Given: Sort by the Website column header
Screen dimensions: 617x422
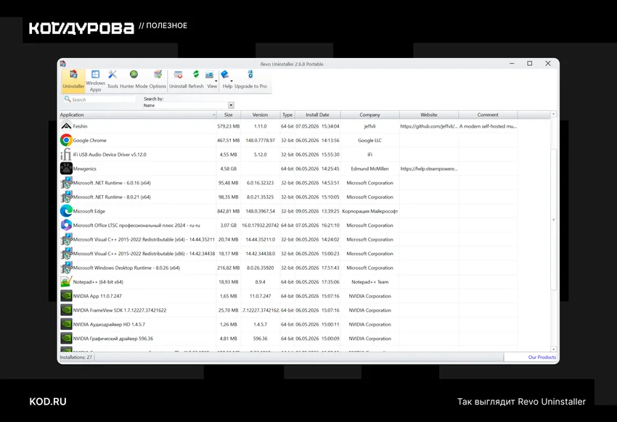Looking at the screenshot, I should (x=429, y=115).
